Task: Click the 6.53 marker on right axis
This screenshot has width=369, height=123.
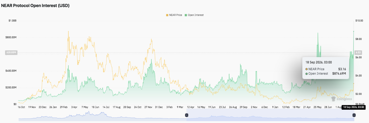Action: point(358,53)
